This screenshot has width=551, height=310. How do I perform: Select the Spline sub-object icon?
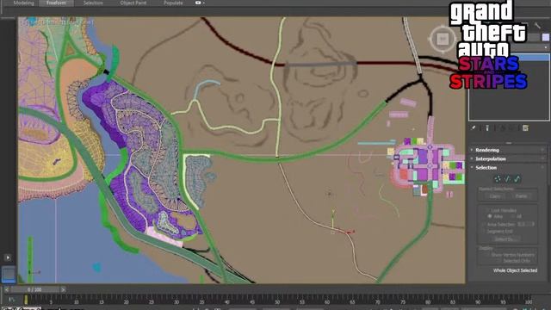click(x=517, y=179)
